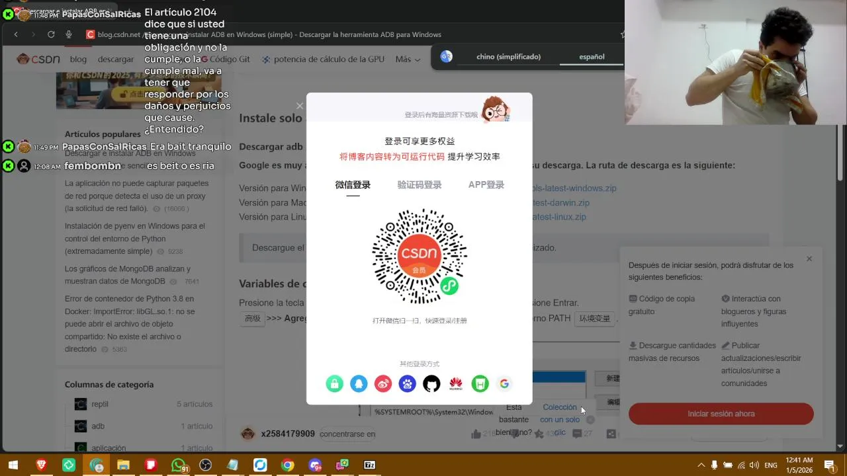Image resolution: width=847 pixels, height=476 pixels.
Task: Click the CSDN QR code image
Action: pyautogui.click(x=420, y=256)
